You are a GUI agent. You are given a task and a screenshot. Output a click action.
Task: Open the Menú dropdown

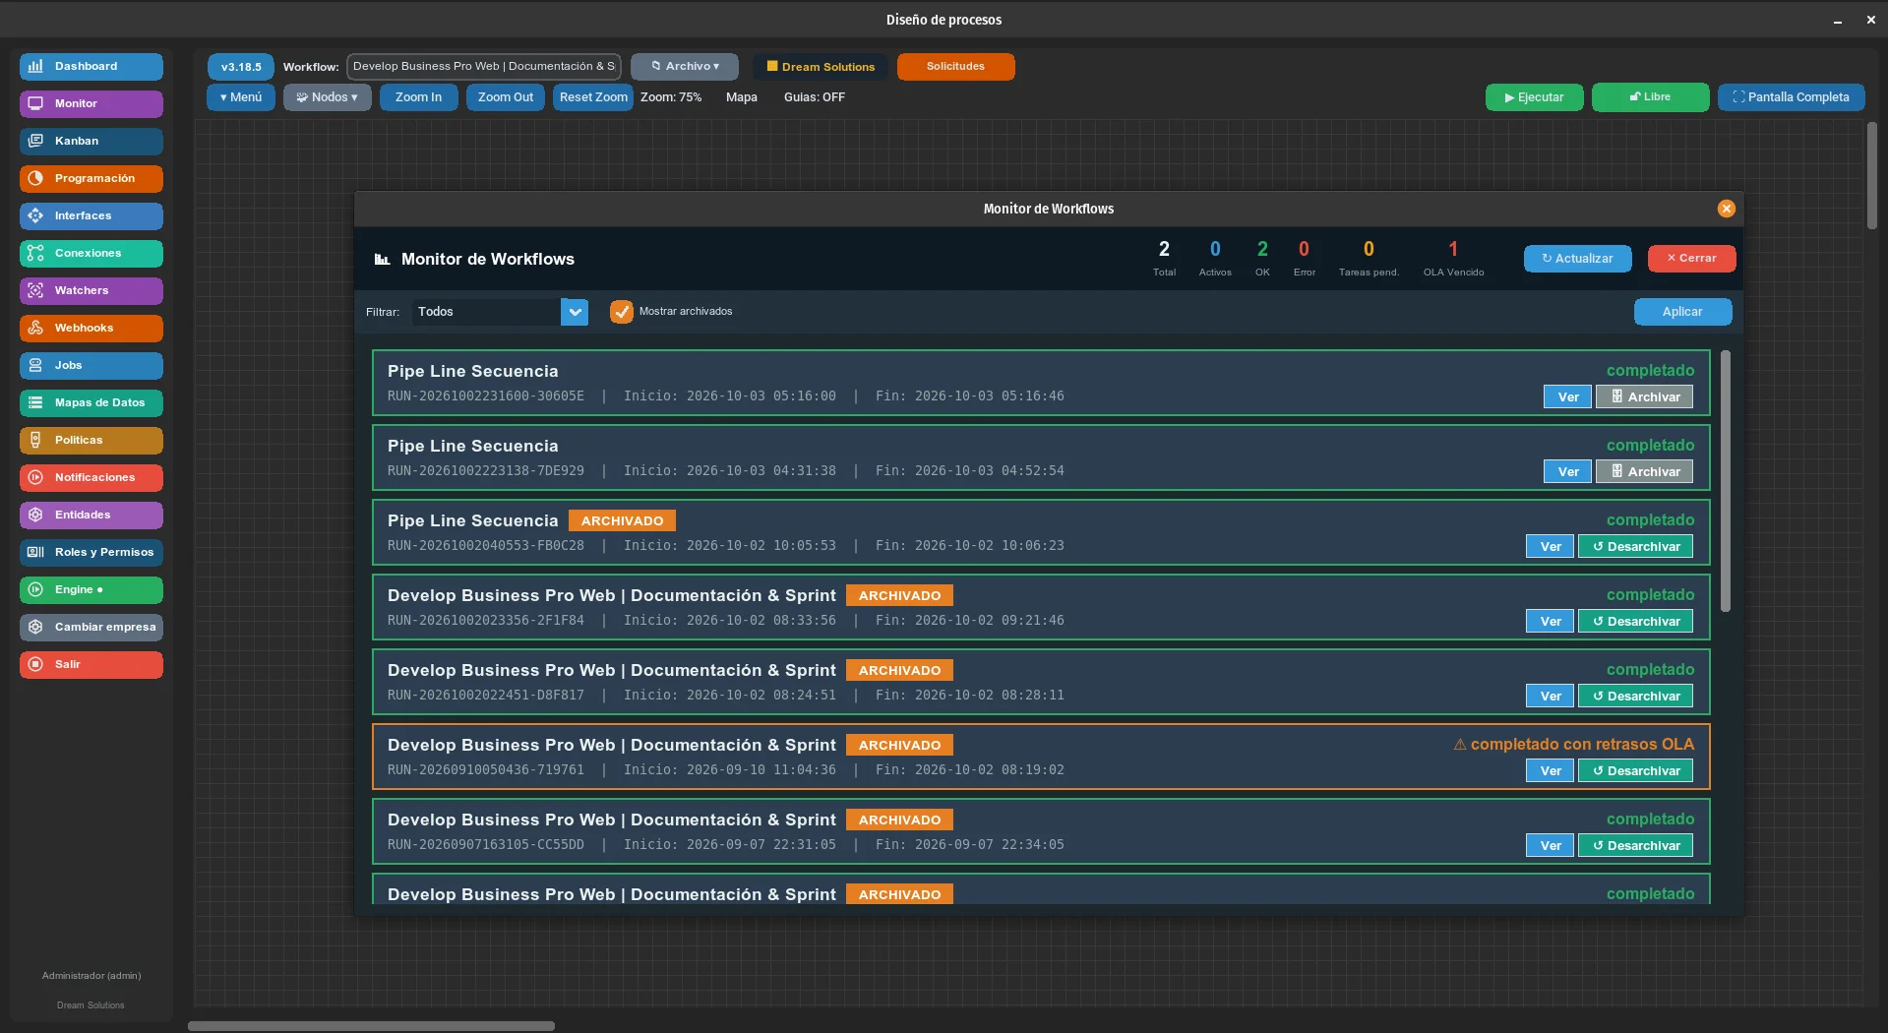coord(240,97)
